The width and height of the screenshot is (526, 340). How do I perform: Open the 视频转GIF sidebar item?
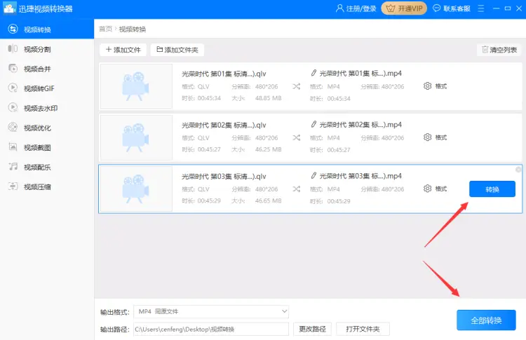point(46,88)
